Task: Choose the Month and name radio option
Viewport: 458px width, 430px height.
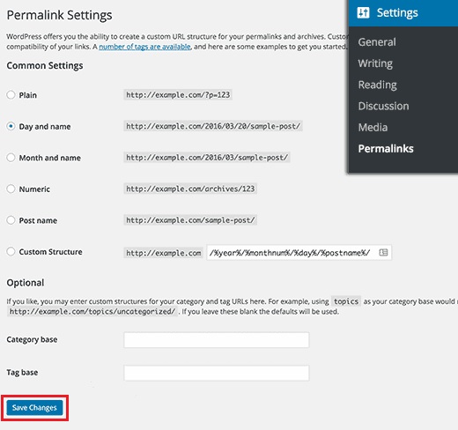Action: 11,158
